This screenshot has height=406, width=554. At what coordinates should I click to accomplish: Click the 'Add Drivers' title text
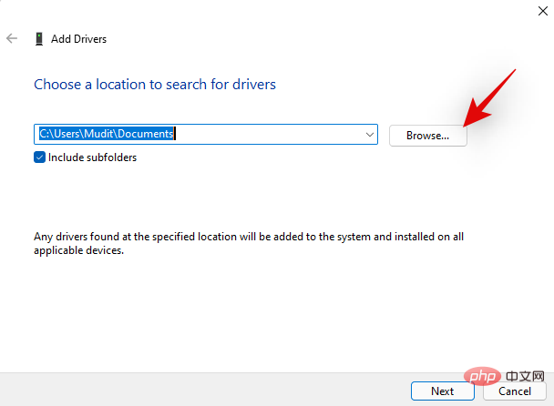(x=78, y=39)
